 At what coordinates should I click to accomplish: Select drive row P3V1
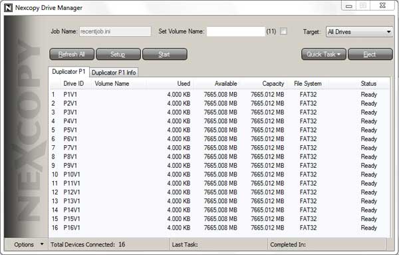click(219, 113)
